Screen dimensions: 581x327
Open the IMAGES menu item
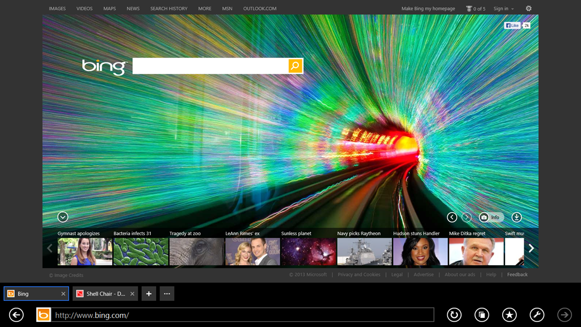point(57,9)
